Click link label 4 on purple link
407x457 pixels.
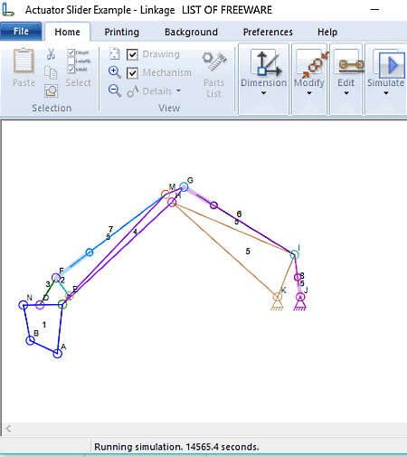135,232
